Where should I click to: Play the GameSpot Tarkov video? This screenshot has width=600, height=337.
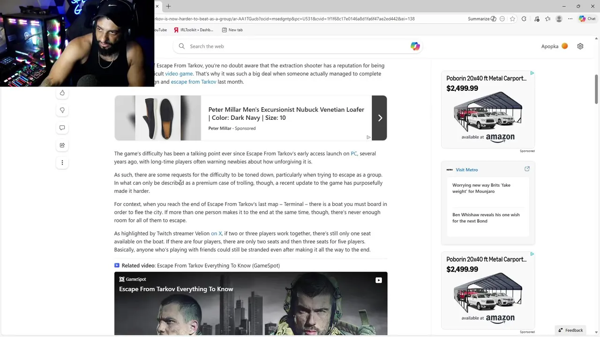click(x=251, y=304)
